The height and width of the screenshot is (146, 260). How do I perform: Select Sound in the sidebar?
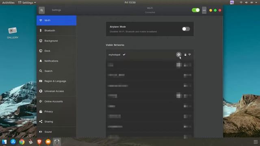[x=56, y=132]
